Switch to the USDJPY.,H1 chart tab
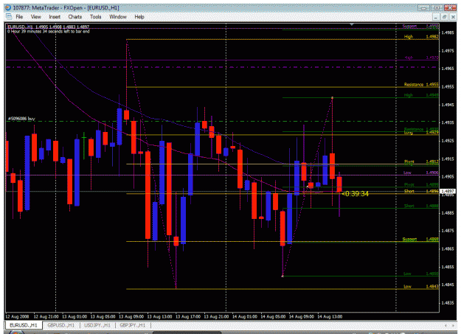 (x=97, y=325)
